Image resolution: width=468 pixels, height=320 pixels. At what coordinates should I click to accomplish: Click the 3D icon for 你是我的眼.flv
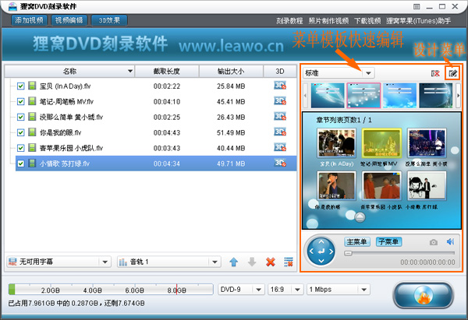coord(280,132)
